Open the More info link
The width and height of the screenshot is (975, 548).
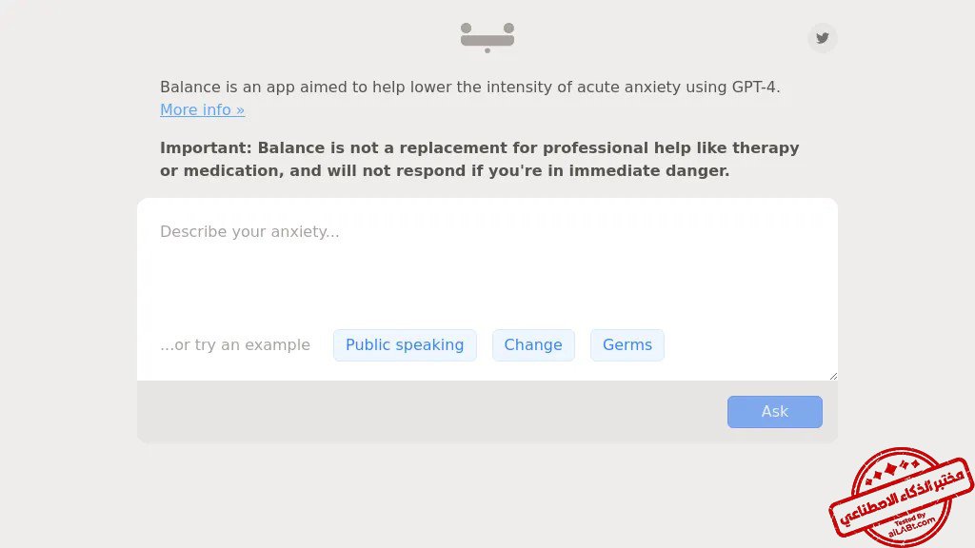pyautogui.click(x=202, y=110)
